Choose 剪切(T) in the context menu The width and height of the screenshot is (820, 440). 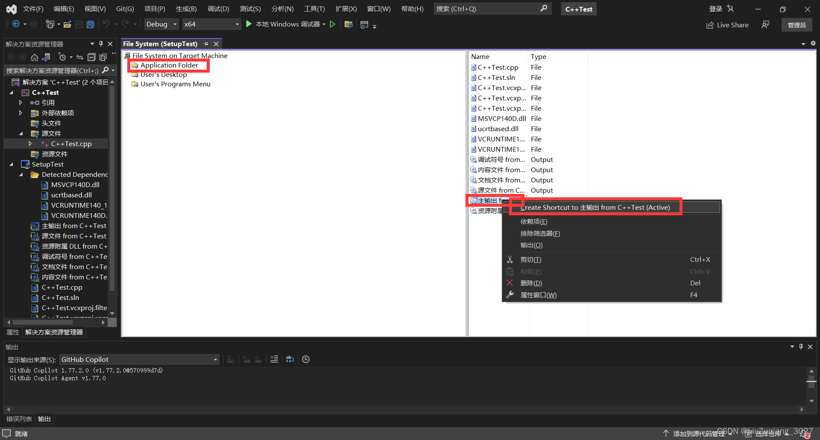coord(612,259)
